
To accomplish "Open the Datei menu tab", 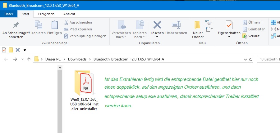I will tap(9, 14).
